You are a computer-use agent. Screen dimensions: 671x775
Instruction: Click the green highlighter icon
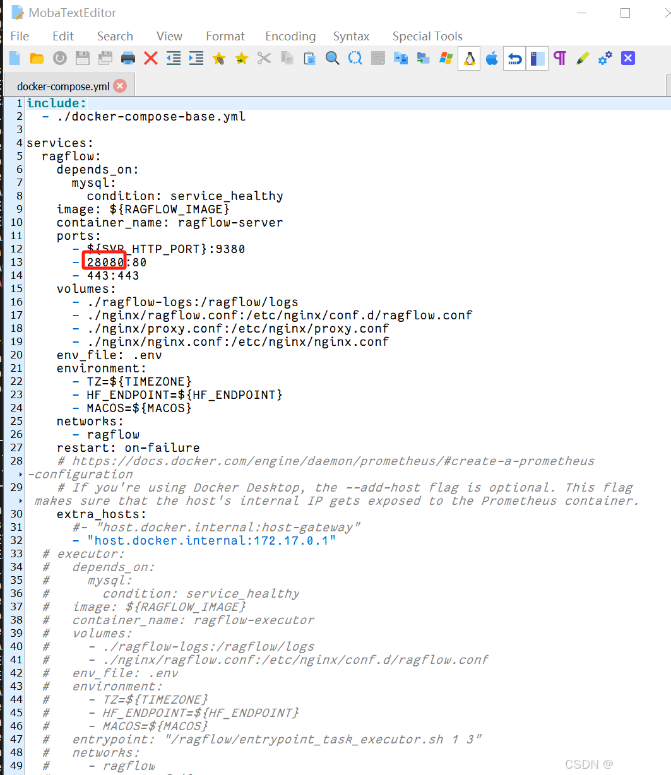click(x=583, y=59)
